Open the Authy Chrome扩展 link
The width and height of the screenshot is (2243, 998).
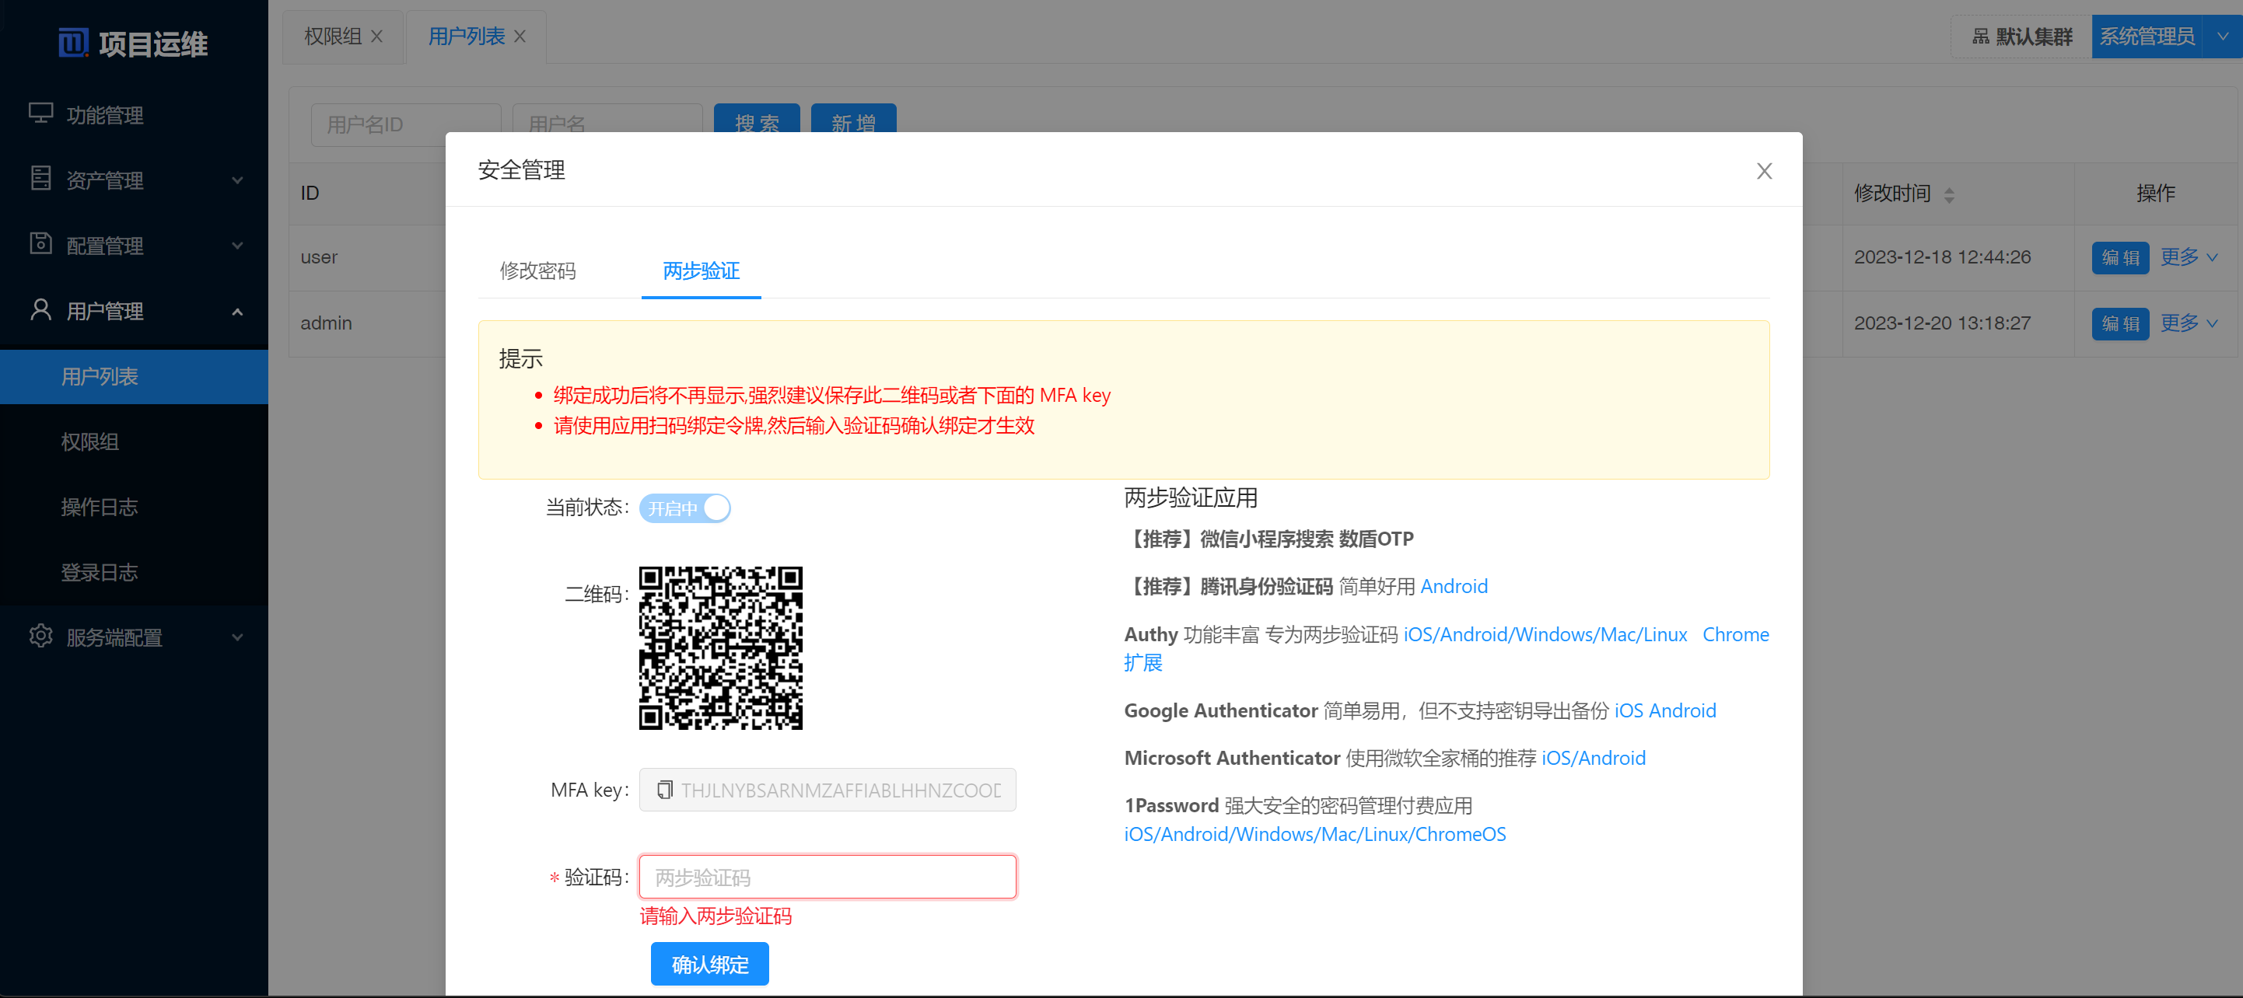1736,634
